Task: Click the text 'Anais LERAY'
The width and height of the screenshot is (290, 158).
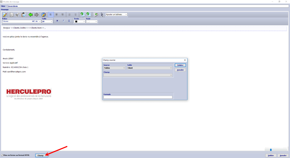Action: coord(8,58)
